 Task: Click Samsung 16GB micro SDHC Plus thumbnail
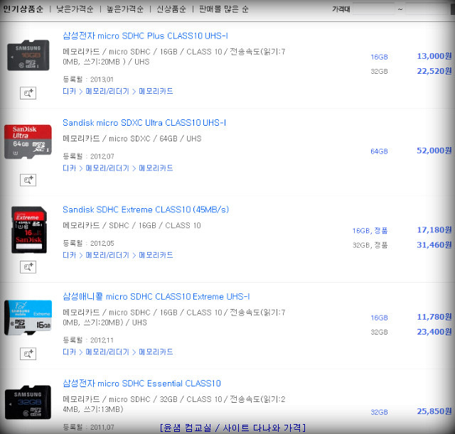pos(28,55)
